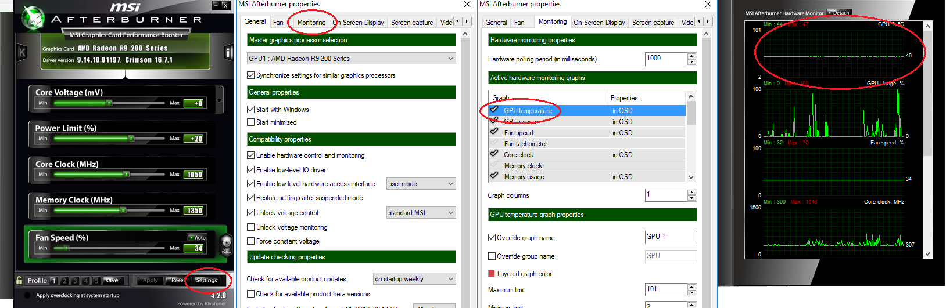Image resolution: width=946 pixels, height=308 pixels.
Task: Select profile slot 5
Action: point(96,281)
